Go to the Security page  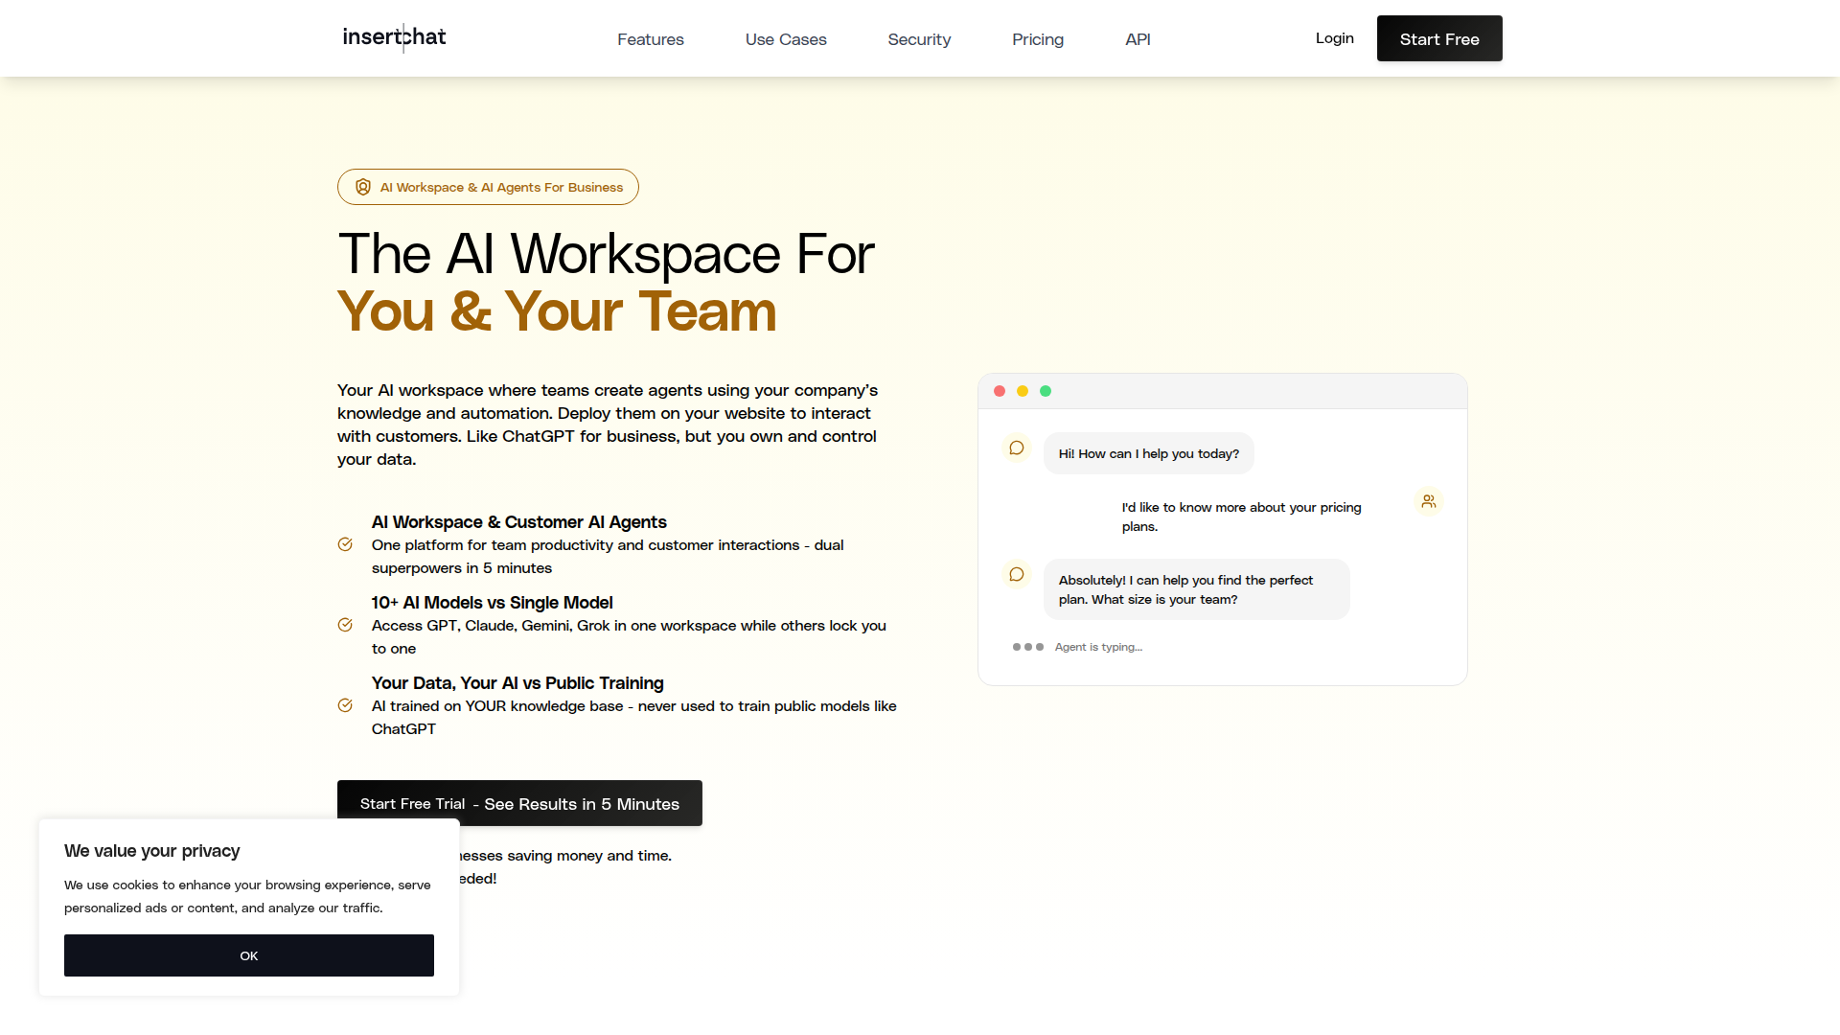point(918,39)
